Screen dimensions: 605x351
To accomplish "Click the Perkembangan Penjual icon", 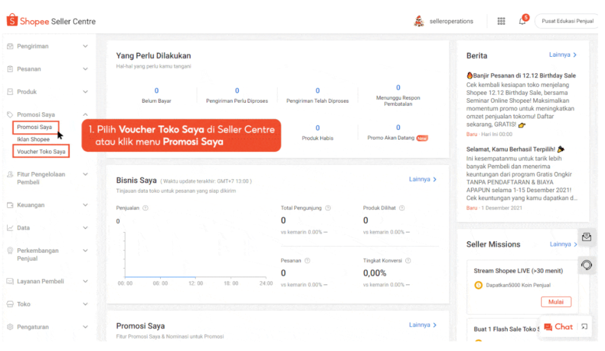I will point(10,251).
